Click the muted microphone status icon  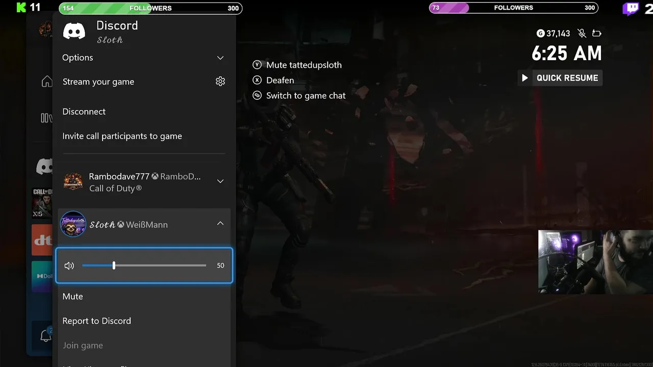click(x=582, y=34)
